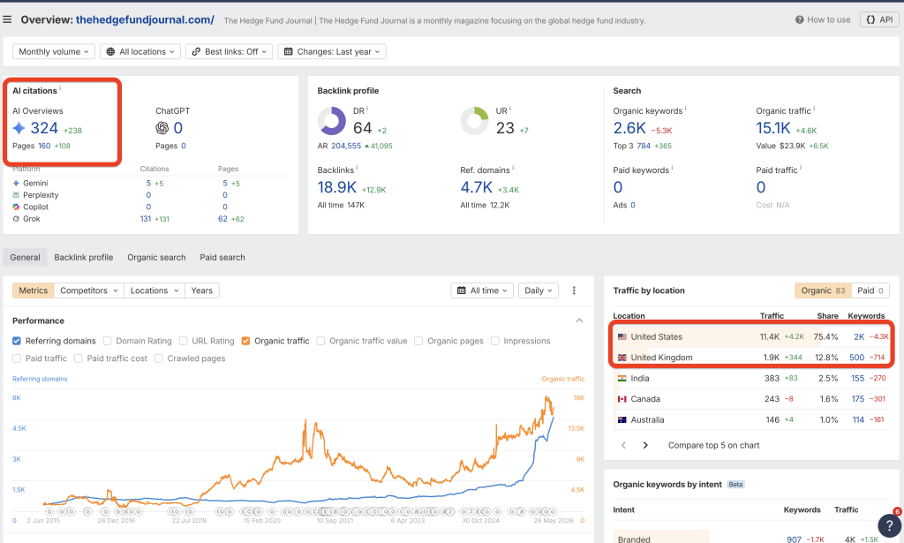This screenshot has height=543, width=904.
Task: Go to next locations page arrow
Action: [645, 445]
